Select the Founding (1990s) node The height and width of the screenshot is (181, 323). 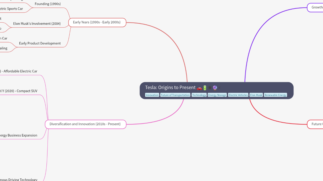click(x=48, y=4)
